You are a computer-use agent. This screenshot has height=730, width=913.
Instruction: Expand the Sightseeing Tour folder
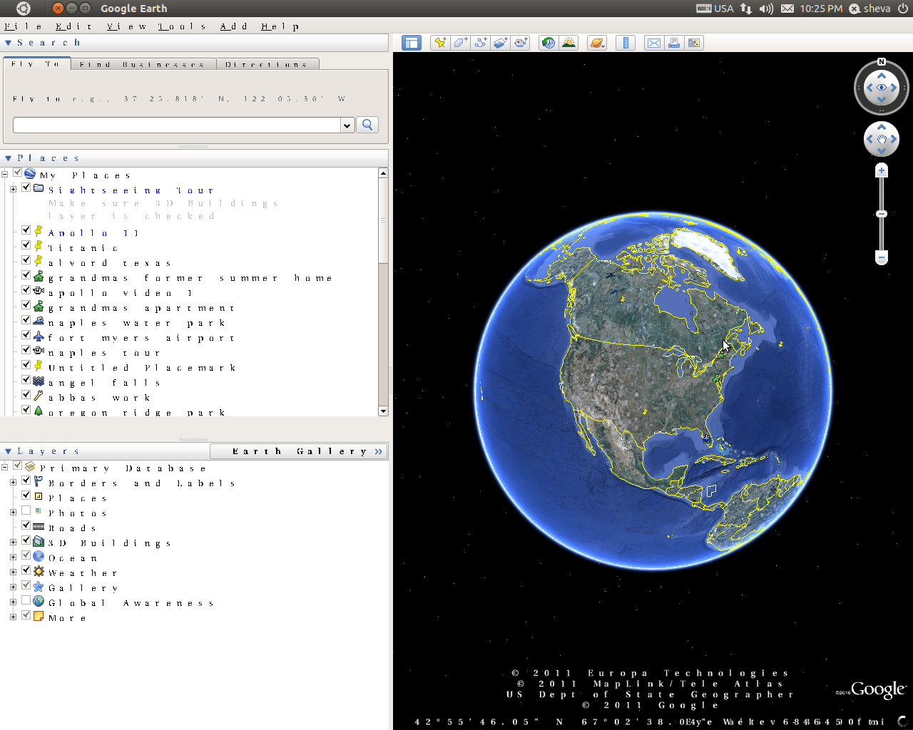coord(13,189)
